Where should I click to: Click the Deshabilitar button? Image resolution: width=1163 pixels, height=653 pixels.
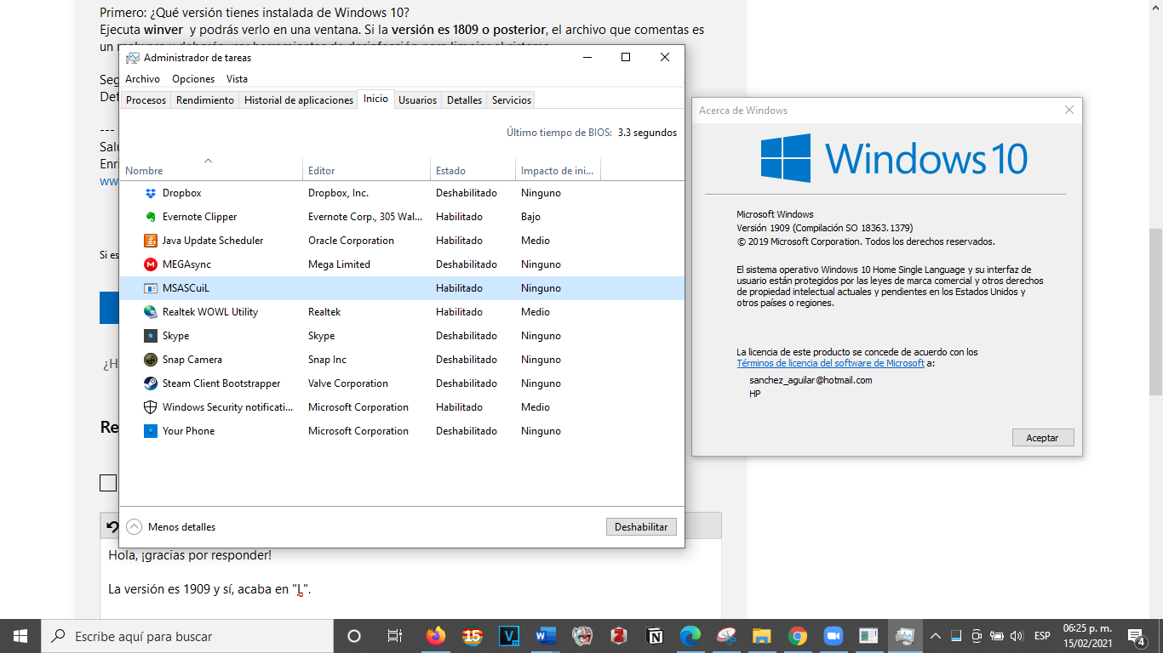(641, 527)
